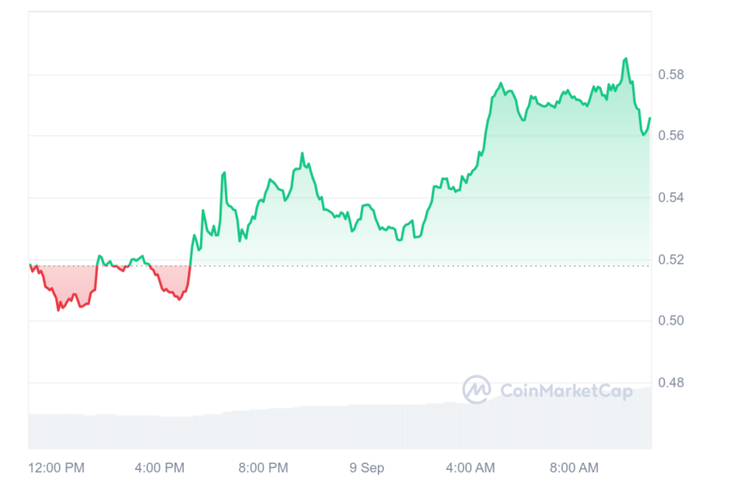This screenshot has height=487, width=730.
Task: Click the 0.52 price axis label
Action: pos(671,259)
